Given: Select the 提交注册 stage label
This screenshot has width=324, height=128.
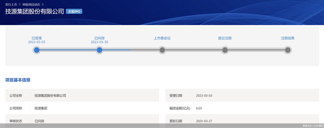Looking at the screenshot, I should point(225,38).
